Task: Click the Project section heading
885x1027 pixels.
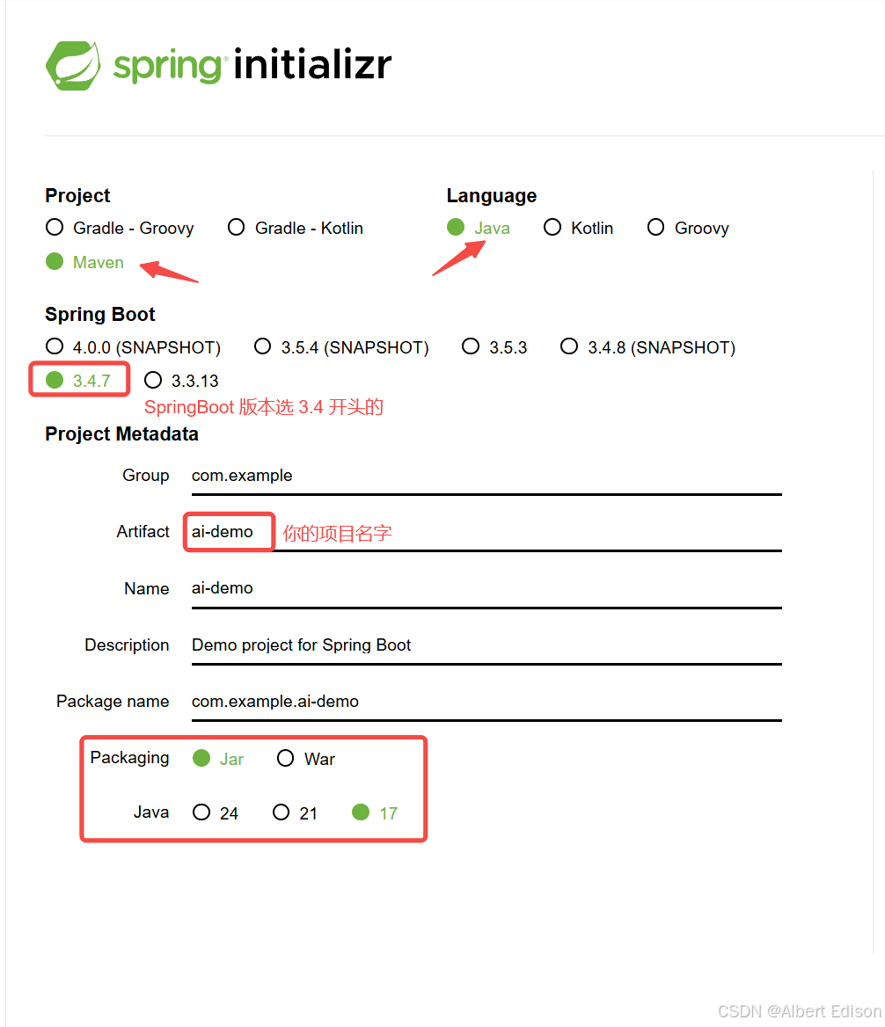Action: [x=77, y=195]
